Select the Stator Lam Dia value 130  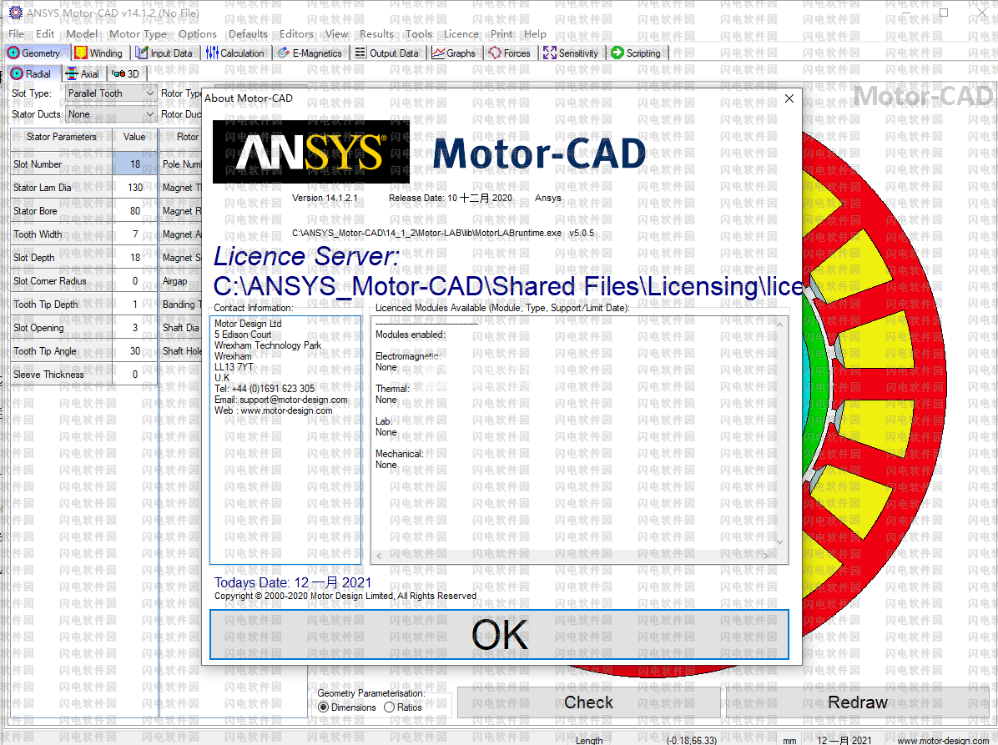[x=134, y=188]
